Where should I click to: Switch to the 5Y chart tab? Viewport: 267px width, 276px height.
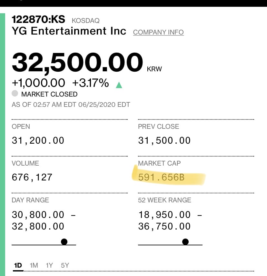[x=65, y=265]
